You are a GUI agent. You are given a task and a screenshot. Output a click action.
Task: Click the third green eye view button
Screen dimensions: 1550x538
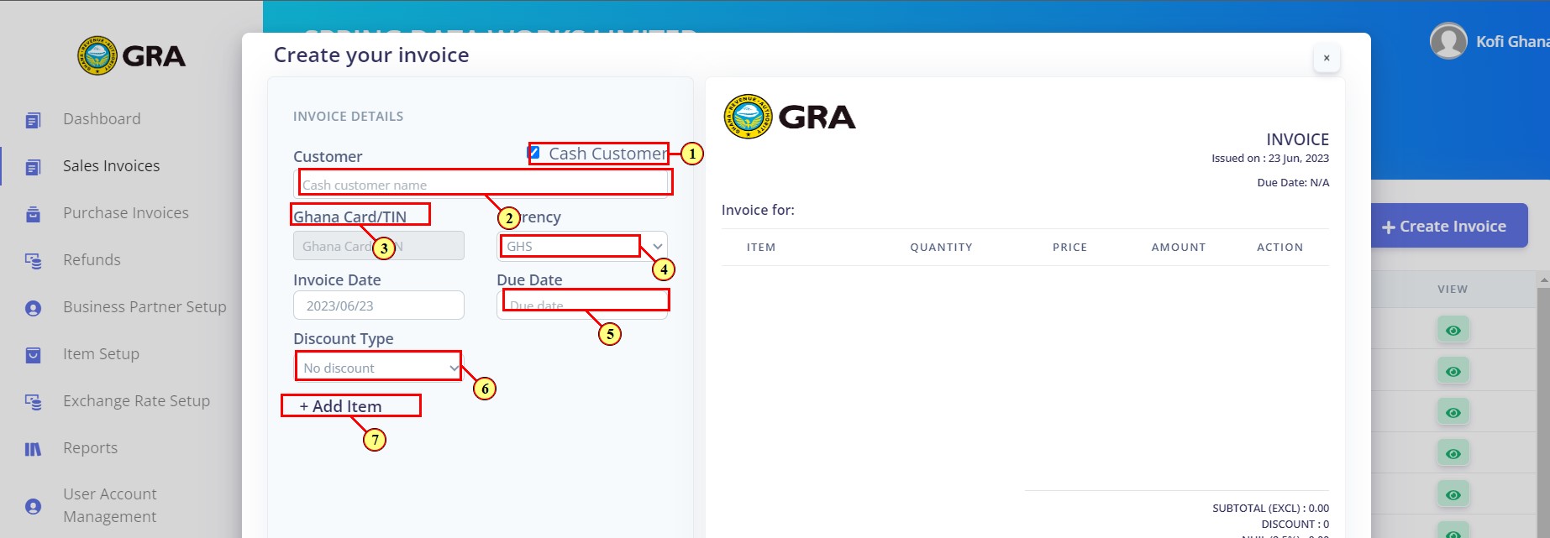(x=1453, y=413)
